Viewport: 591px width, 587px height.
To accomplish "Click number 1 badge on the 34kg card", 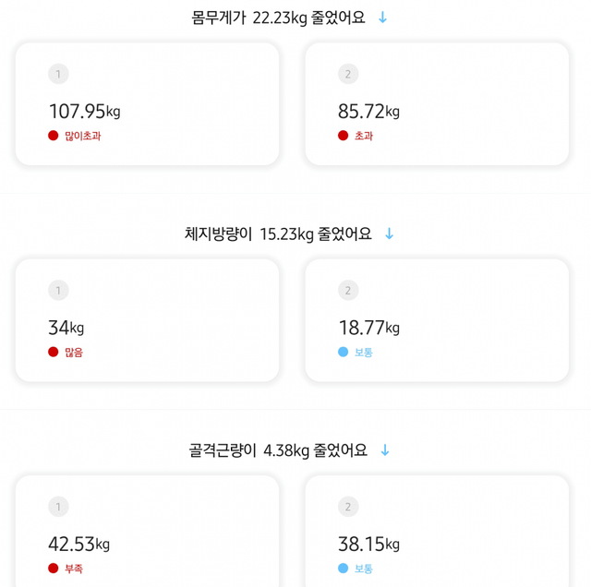I will click(58, 291).
